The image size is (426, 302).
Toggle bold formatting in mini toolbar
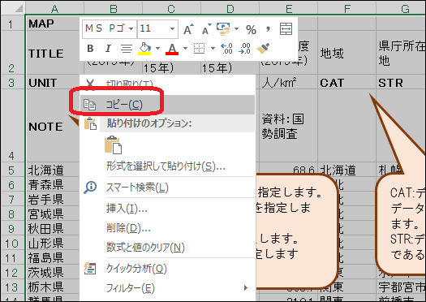[x=90, y=49]
